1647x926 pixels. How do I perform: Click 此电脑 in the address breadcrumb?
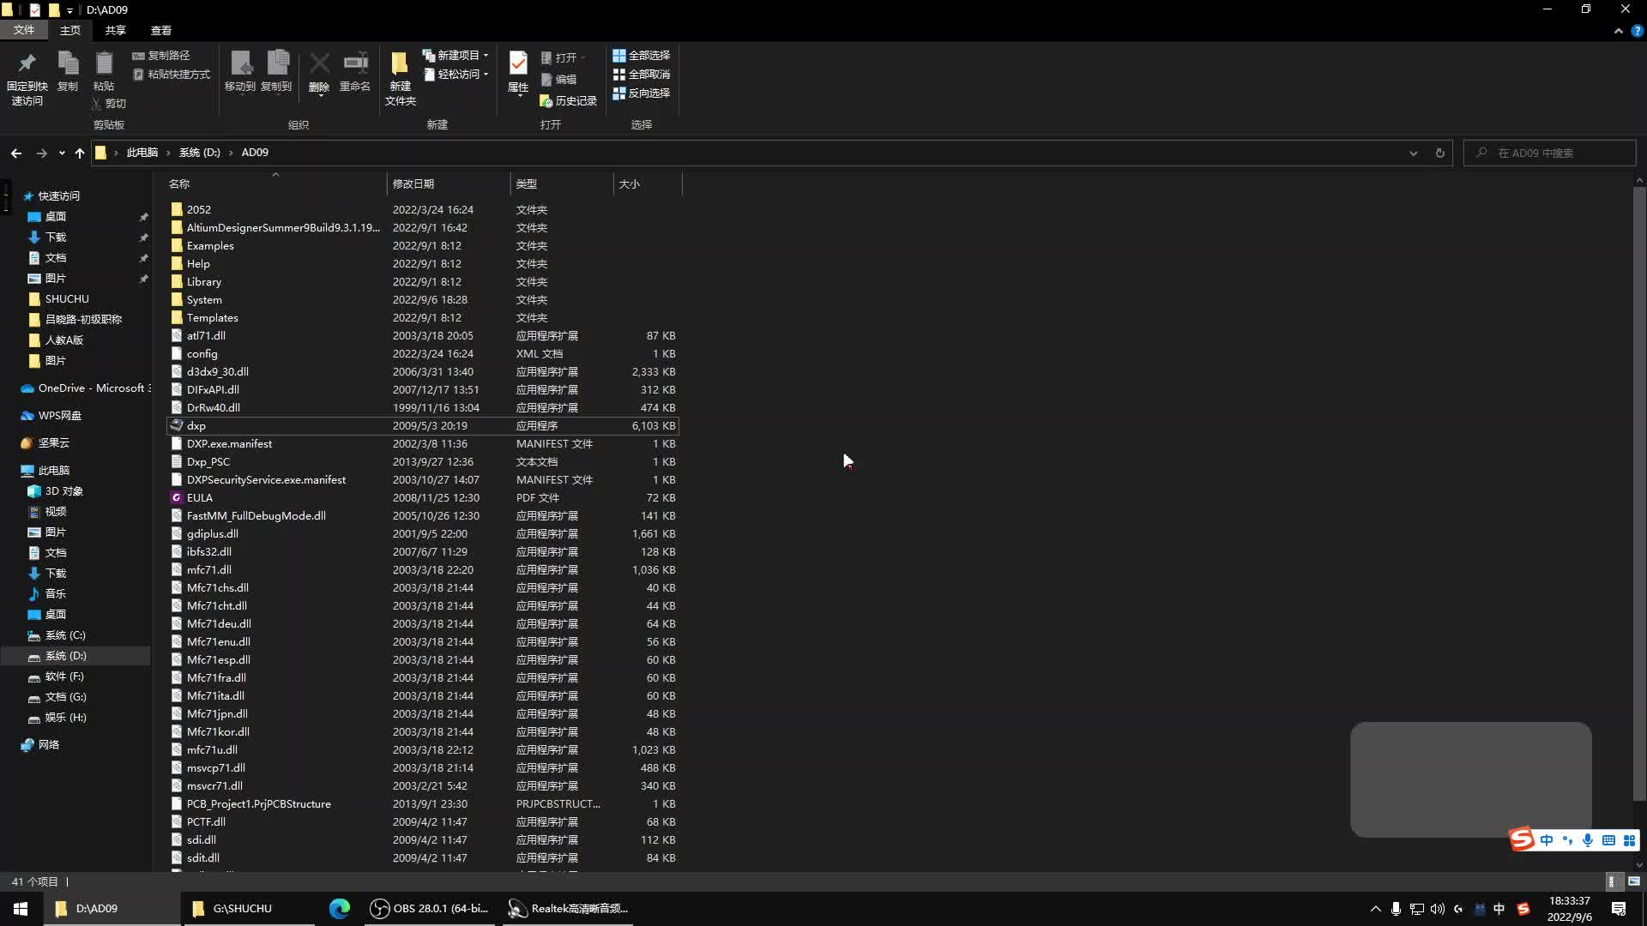click(x=142, y=153)
